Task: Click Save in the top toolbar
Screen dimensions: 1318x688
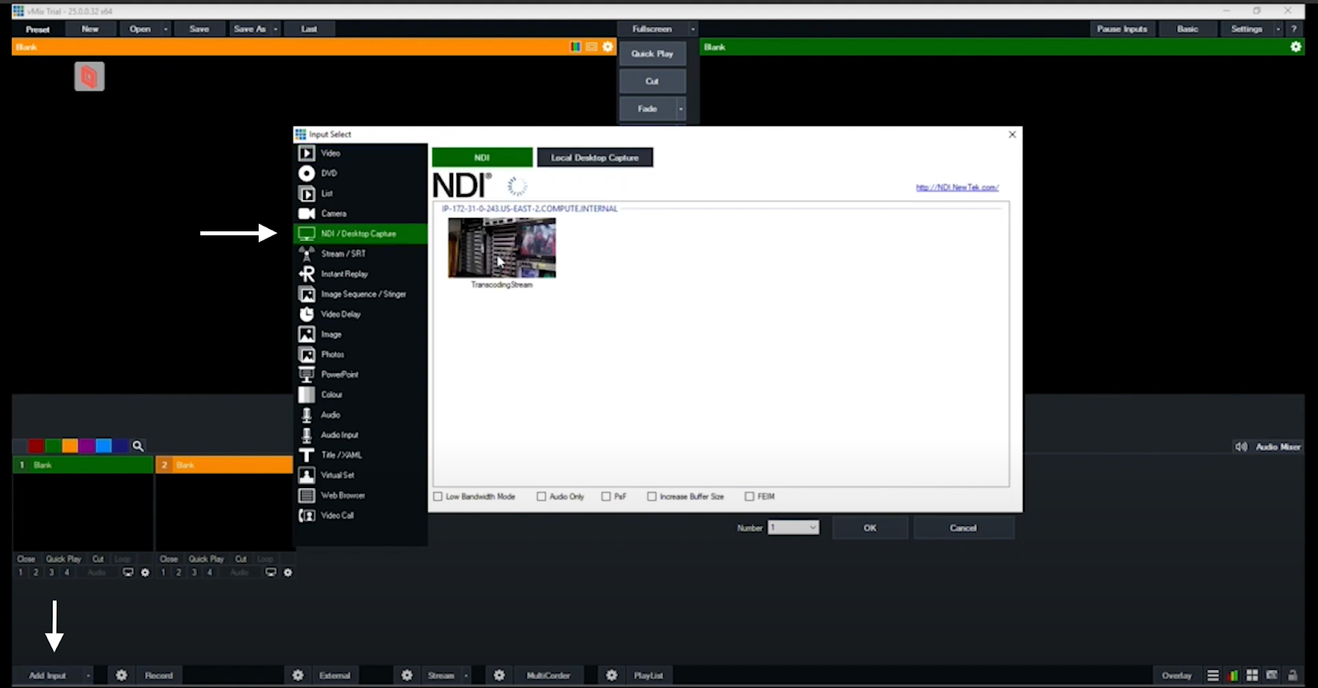Action: (199, 29)
